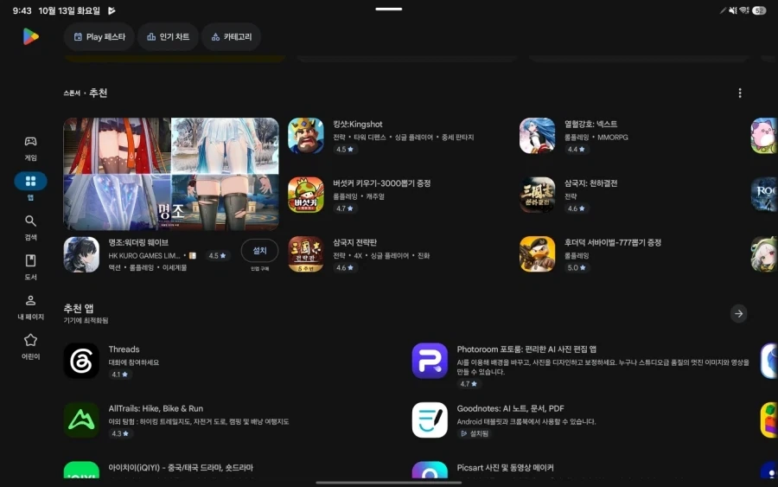
Task: Open the 버섯커 키우기 app icon
Action: (x=306, y=195)
